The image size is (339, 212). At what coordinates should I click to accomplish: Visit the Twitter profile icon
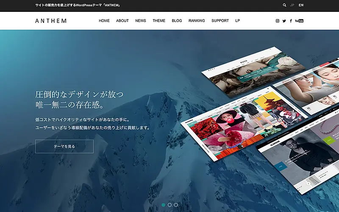tap(284, 21)
